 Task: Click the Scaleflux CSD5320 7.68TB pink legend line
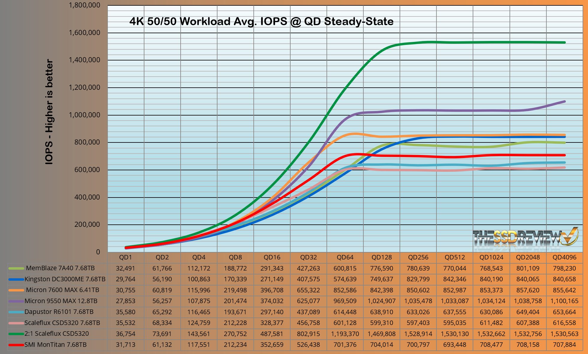[16, 323]
